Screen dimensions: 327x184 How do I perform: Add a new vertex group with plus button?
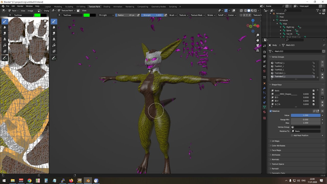point(322,62)
